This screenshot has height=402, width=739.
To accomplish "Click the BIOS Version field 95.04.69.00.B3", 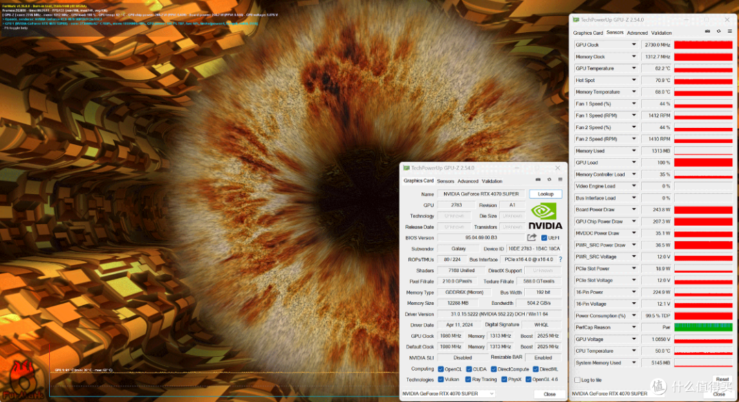I will pyautogui.click(x=481, y=238).
